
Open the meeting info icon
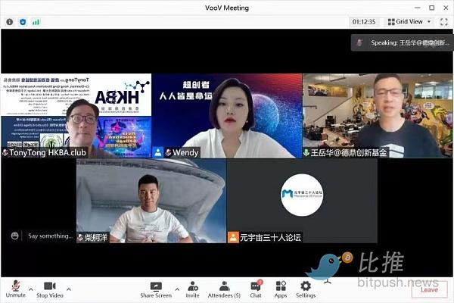[x=10, y=22]
